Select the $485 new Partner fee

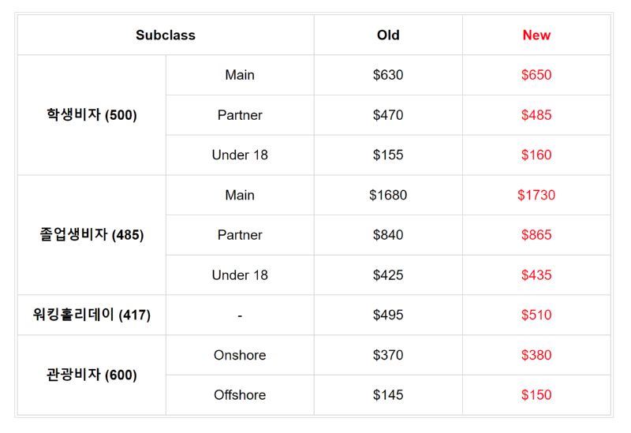tap(536, 115)
